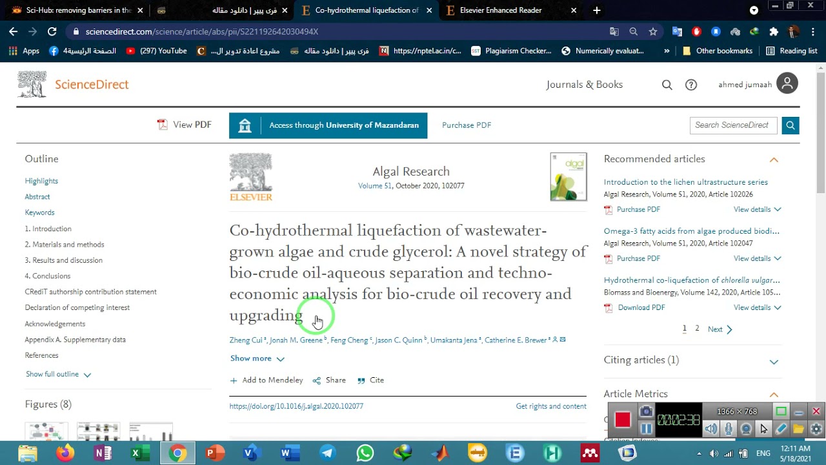Click the Purchase PDF link beside access button
The width and height of the screenshot is (826, 465).
click(x=467, y=125)
